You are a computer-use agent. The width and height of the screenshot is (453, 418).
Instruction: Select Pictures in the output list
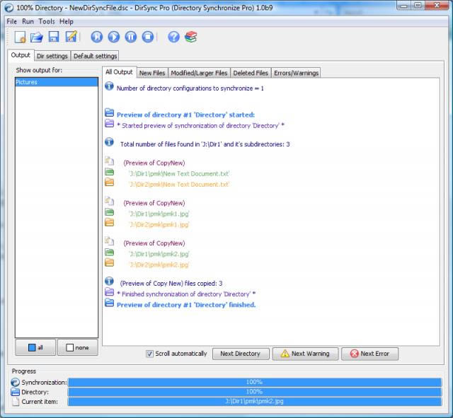(57, 82)
